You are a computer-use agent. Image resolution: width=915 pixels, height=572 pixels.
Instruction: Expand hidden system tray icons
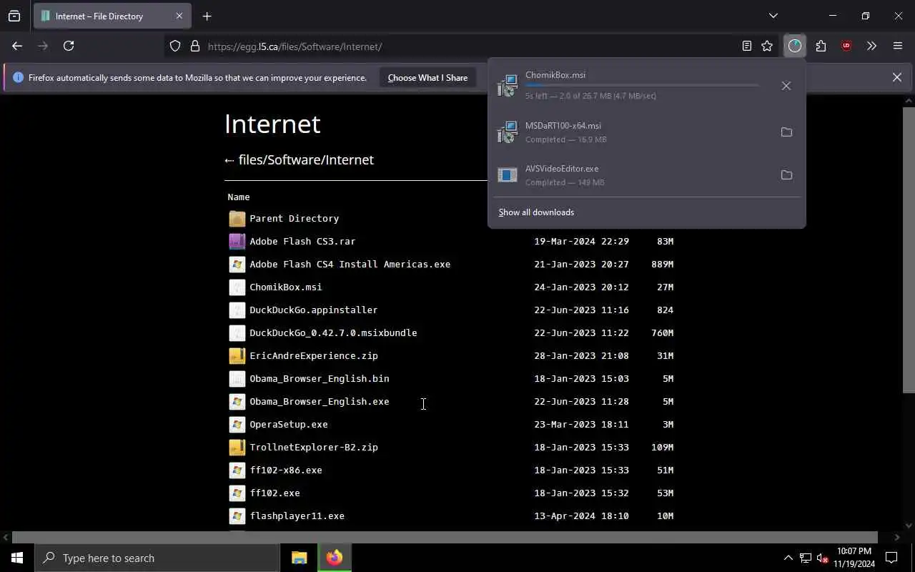(x=788, y=558)
